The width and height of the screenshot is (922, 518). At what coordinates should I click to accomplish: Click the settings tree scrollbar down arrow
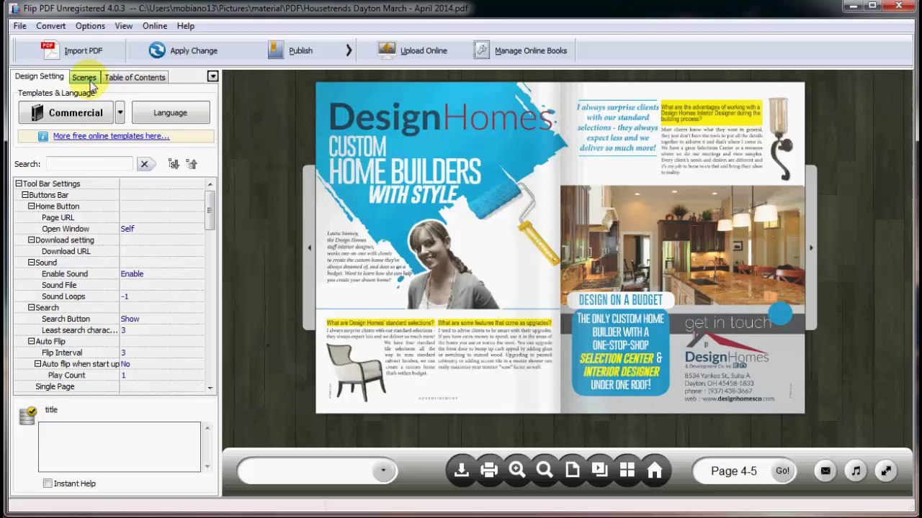click(x=210, y=388)
